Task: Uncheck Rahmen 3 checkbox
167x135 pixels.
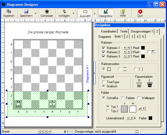Action: click(x=104, y=56)
